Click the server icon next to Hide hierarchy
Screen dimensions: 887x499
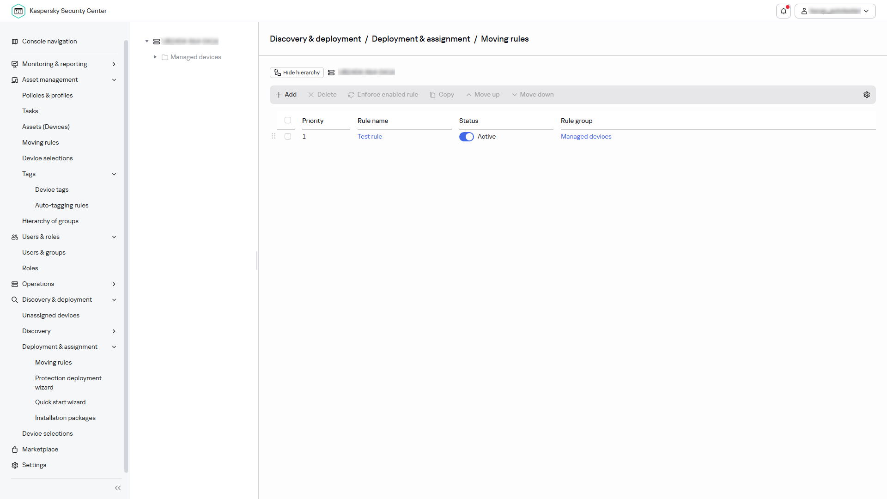point(331,73)
